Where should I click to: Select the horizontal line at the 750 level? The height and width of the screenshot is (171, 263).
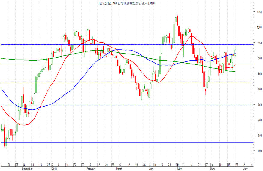[127, 105]
